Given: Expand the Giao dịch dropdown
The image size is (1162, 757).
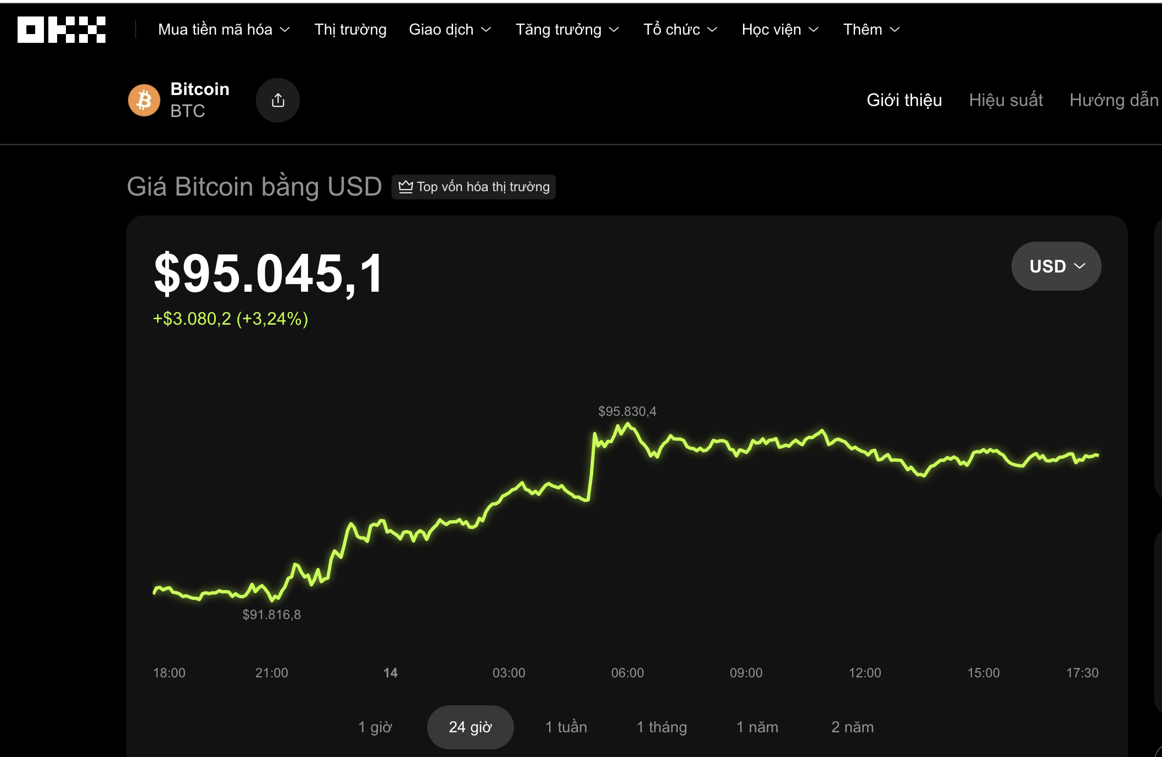Looking at the screenshot, I should coord(449,30).
